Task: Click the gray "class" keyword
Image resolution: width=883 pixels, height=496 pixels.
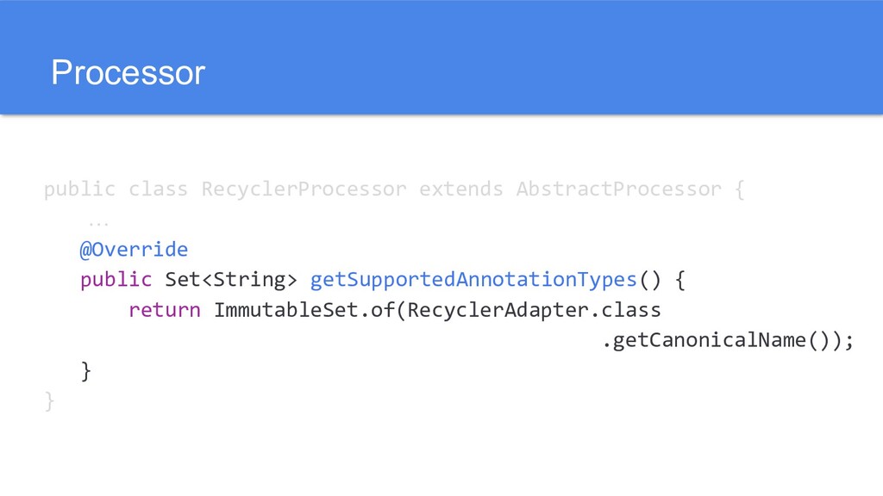Action: click(158, 189)
